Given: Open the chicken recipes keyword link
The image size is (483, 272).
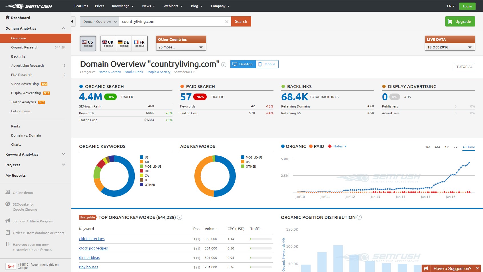Looking at the screenshot, I should click(x=92, y=239).
